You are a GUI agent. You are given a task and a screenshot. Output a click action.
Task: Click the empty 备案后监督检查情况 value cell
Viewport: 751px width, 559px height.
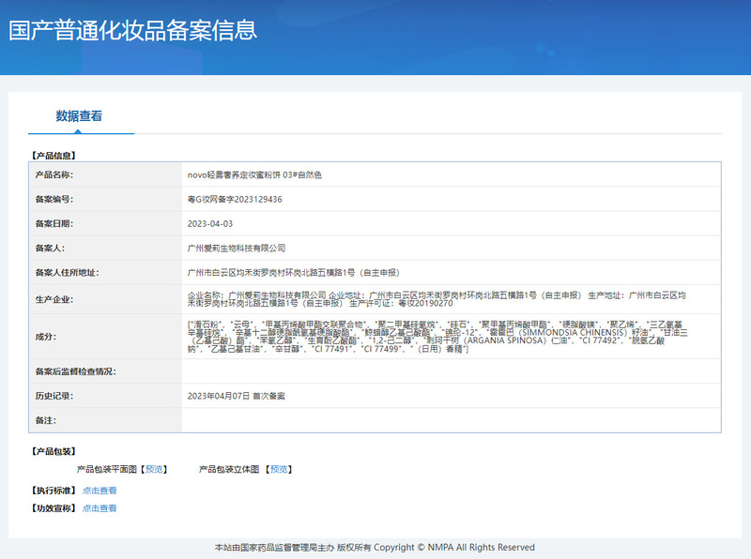click(451, 372)
